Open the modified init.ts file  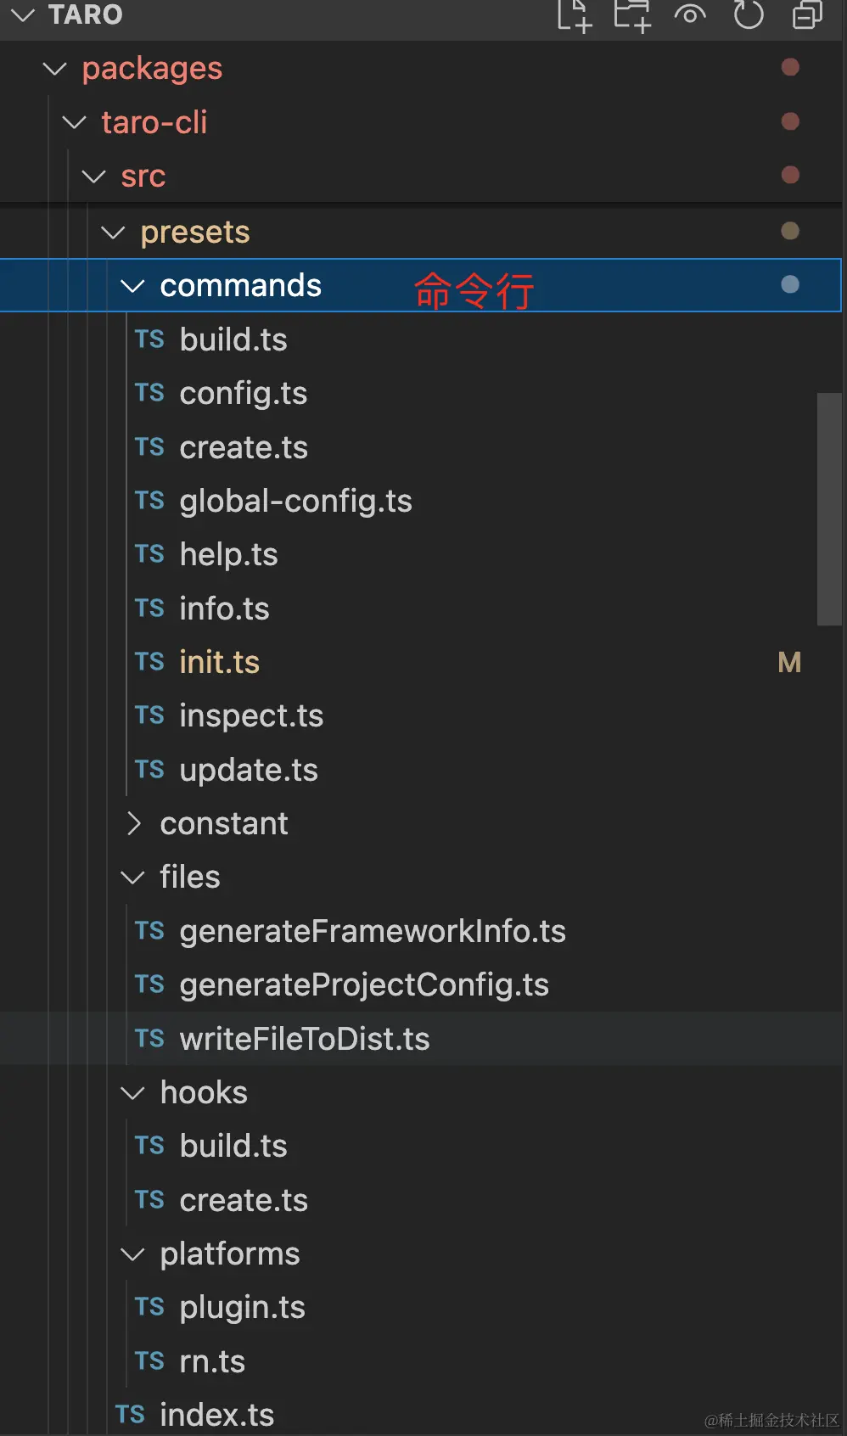coord(219,662)
